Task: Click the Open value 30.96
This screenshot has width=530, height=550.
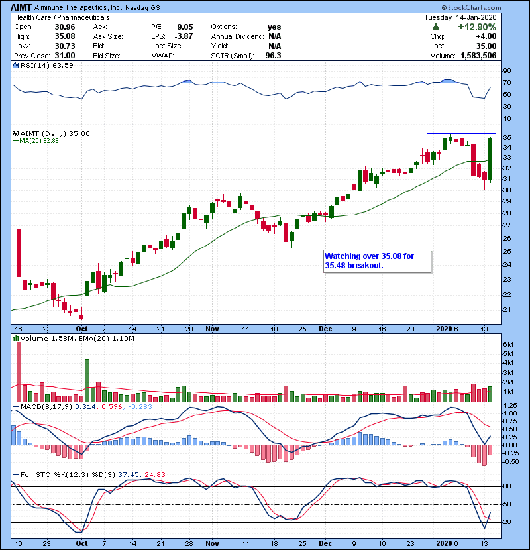Action: click(65, 27)
